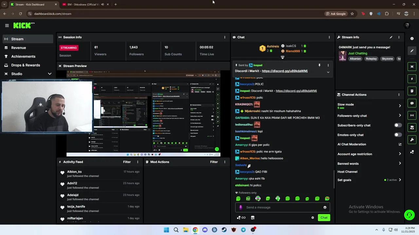Click Host Channel action
The width and height of the screenshot is (419, 235).
coord(347,172)
